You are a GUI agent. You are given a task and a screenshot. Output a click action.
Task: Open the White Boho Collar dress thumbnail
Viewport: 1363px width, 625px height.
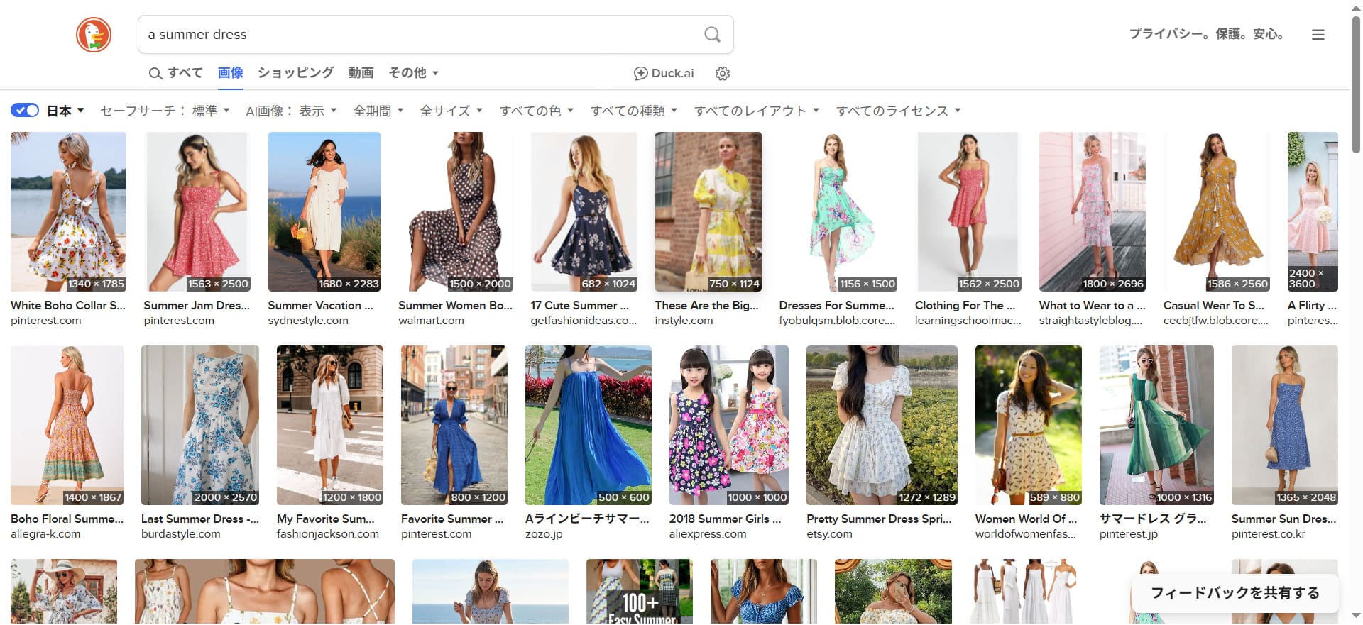tap(68, 211)
